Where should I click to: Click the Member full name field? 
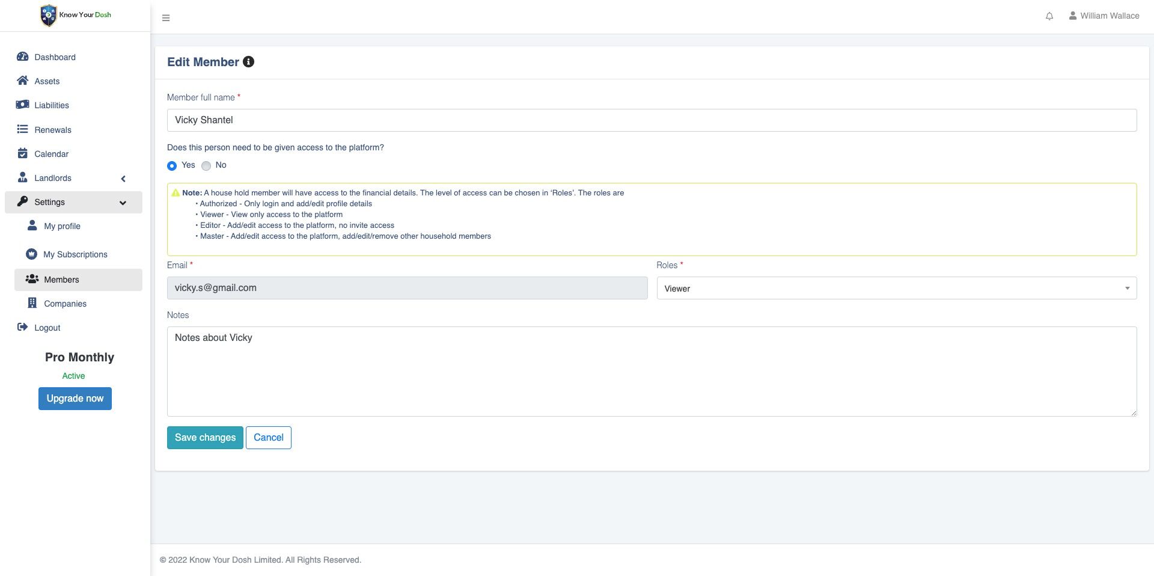[x=652, y=120]
